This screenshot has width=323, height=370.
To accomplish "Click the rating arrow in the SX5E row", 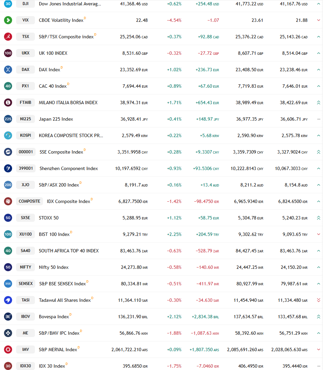I will 319,218.
